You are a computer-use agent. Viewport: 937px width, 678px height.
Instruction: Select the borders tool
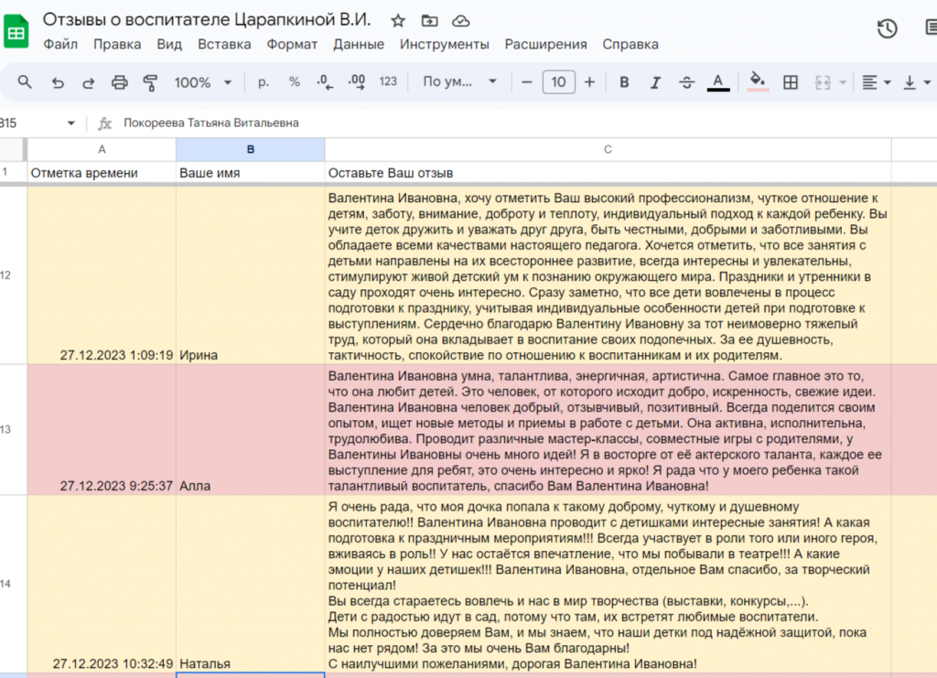[789, 81]
